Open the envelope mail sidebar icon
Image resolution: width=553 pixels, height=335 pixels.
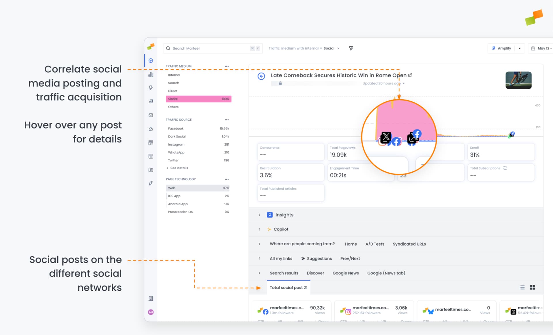coord(151,115)
